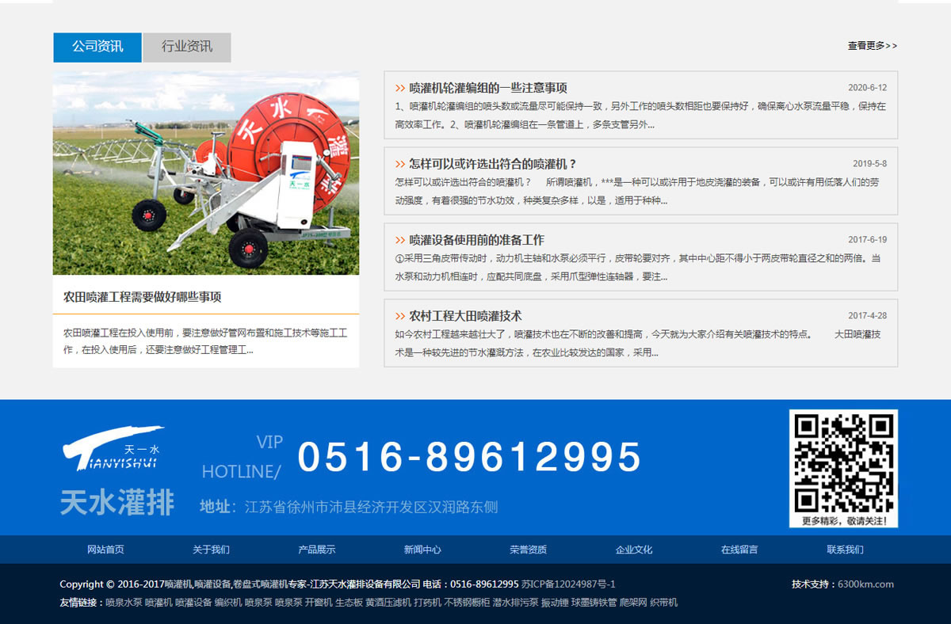
Task: Select 产品展示 in footer navigation
Action: (316, 550)
